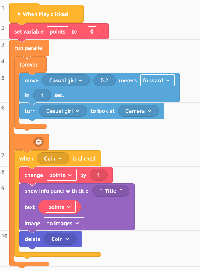Open the Coin dropdown in when clicked block
The width and height of the screenshot is (200, 271).
click(x=53, y=158)
